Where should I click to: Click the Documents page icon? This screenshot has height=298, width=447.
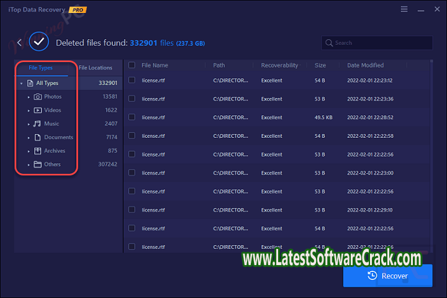[38, 137]
